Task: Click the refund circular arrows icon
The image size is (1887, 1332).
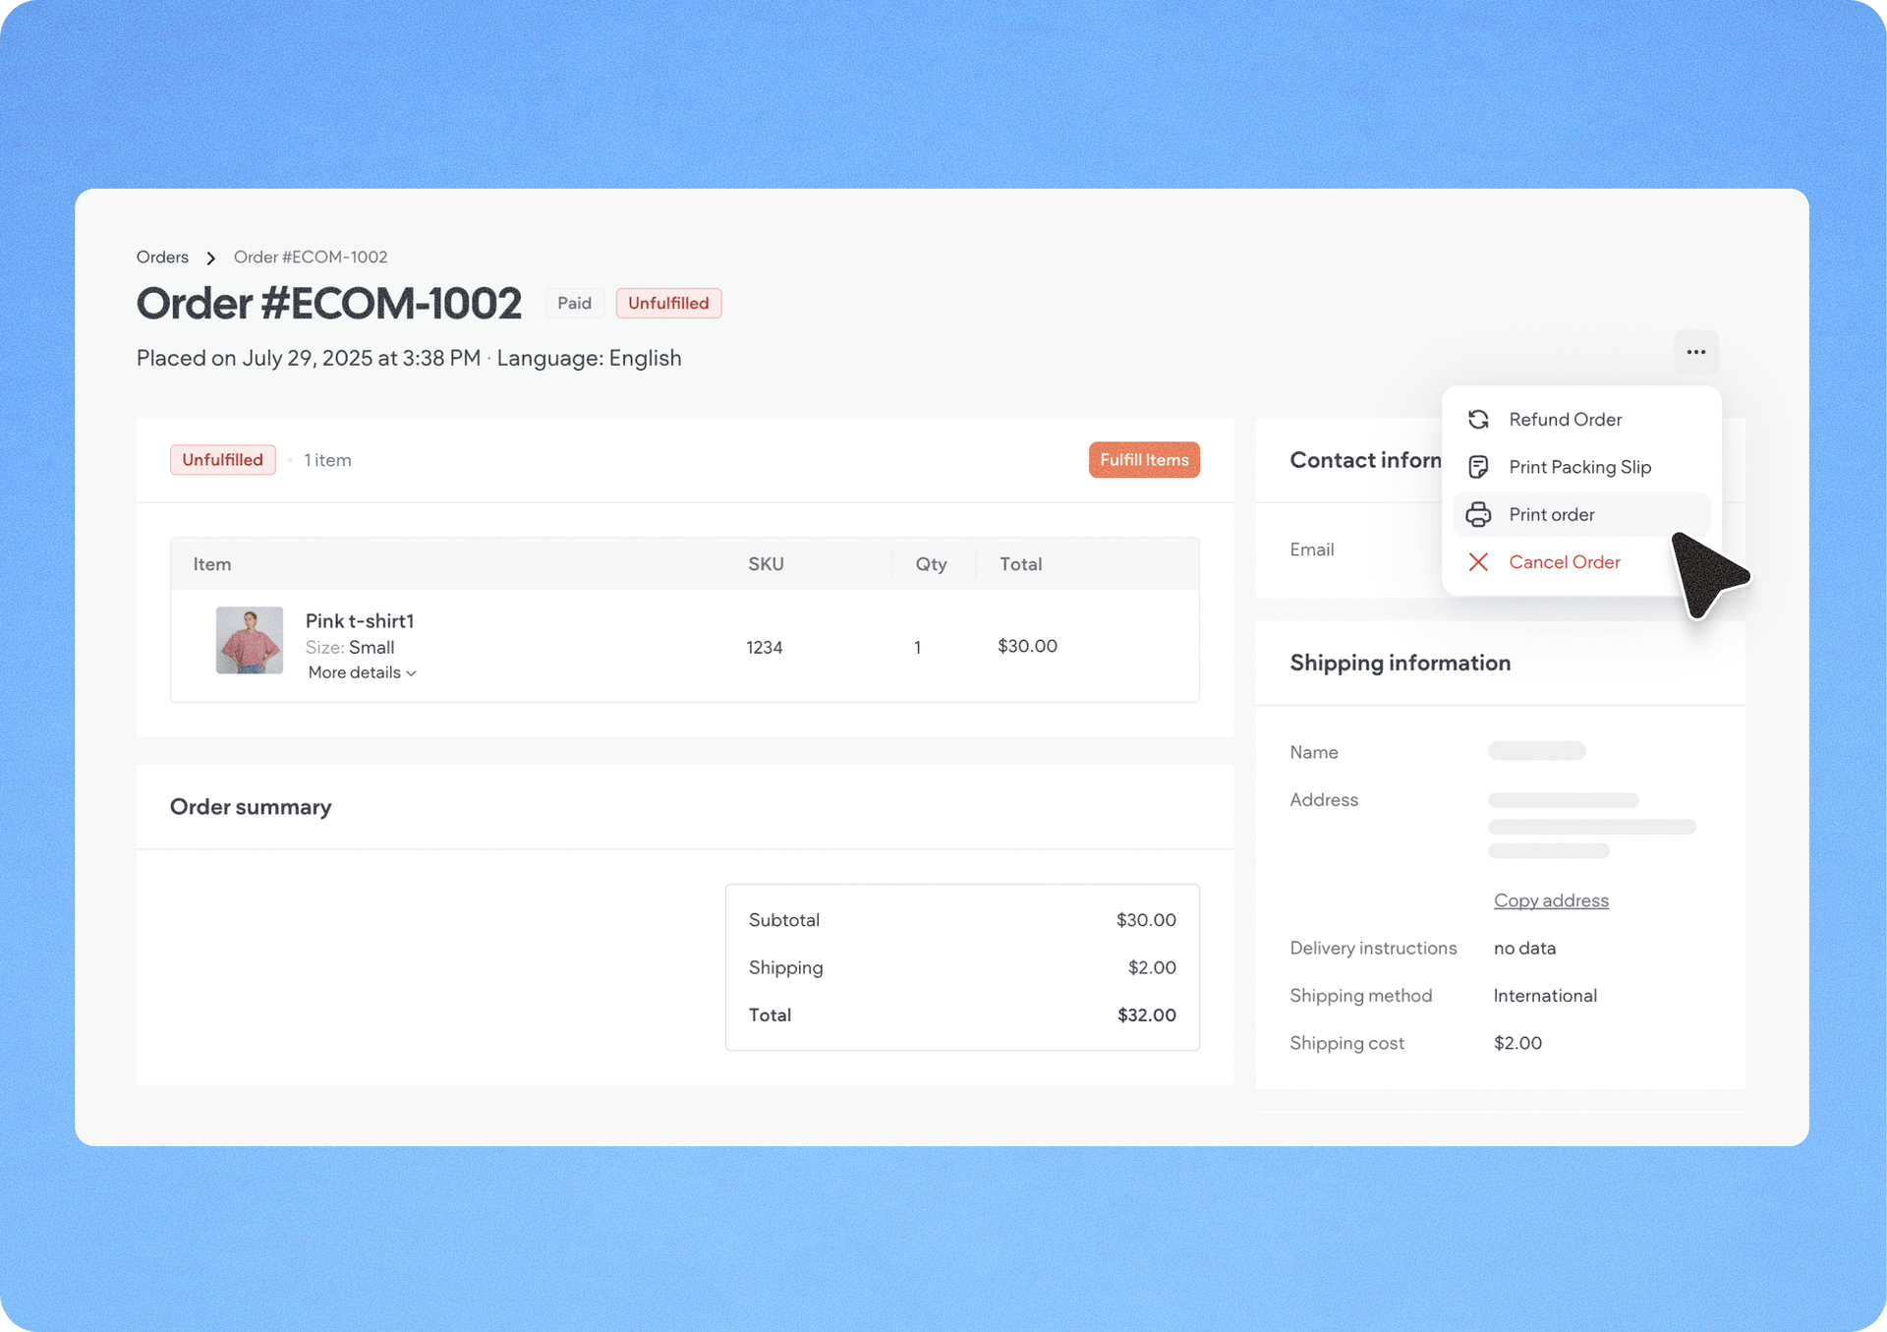Action: (x=1478, y=420)
